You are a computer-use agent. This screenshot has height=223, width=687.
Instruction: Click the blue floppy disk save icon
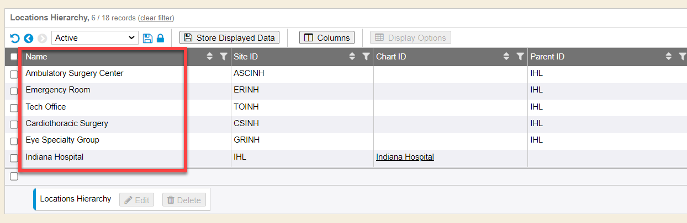[x=147, y=39]
